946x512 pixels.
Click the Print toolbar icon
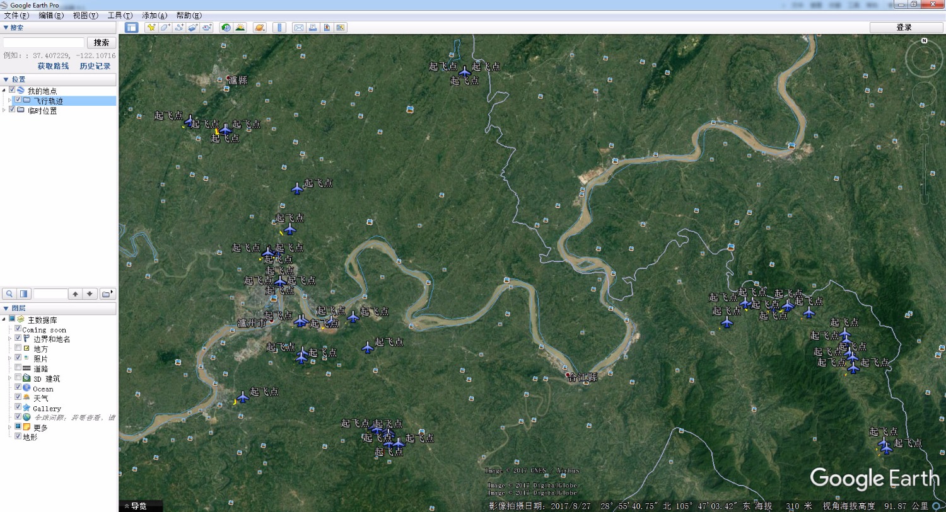point(313,28)
